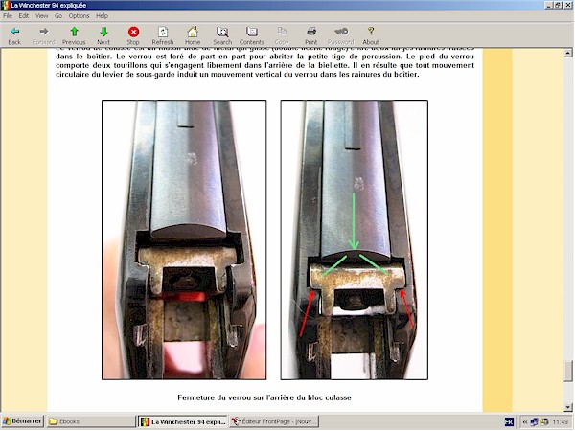Viewport: 575px width, 431px height.
Task: Expand the Go menu
Action: pos(58,16)
